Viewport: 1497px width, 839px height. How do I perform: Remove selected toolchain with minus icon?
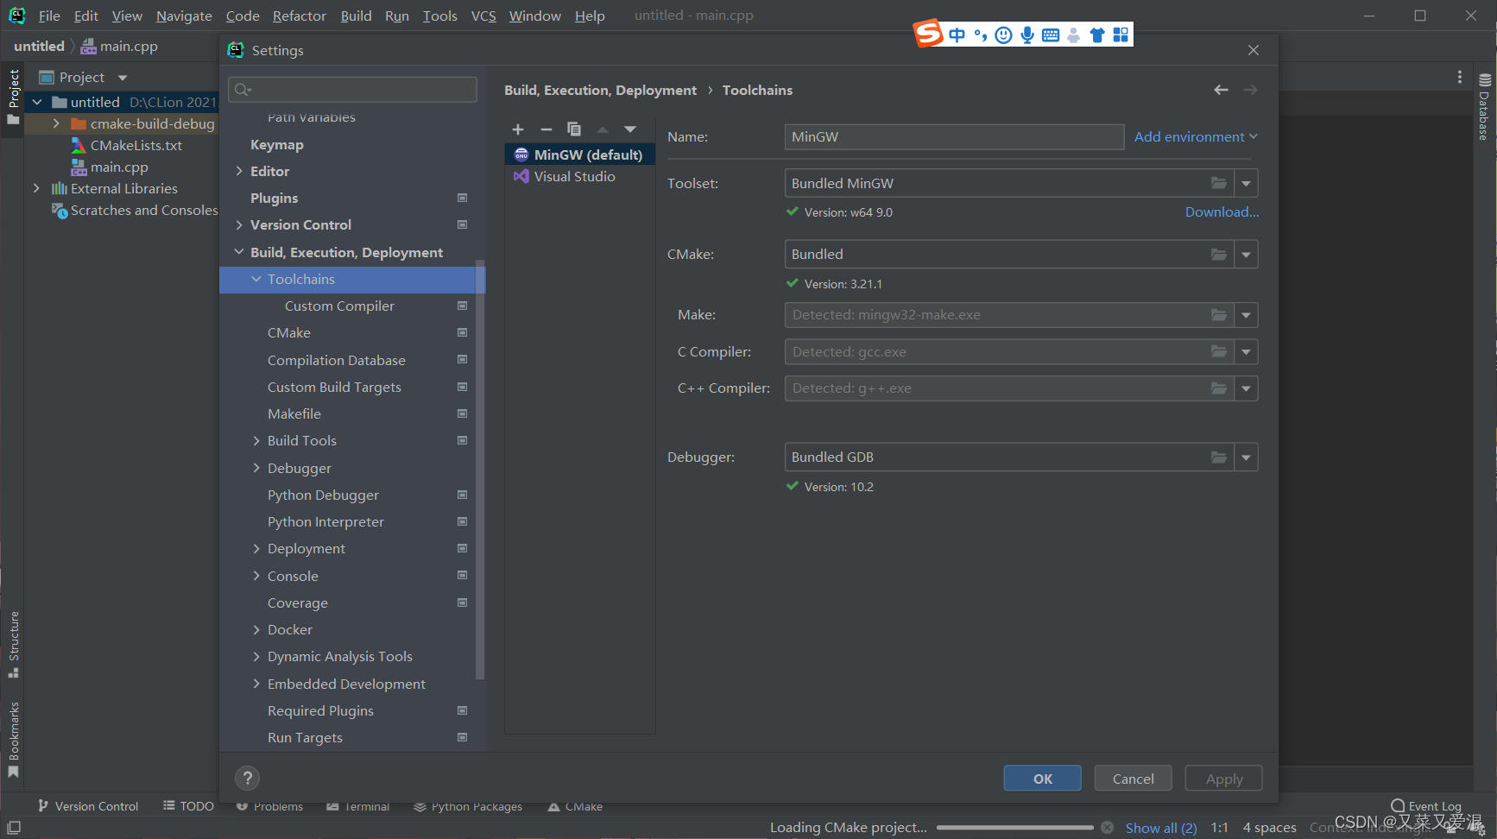click(546, 129)
